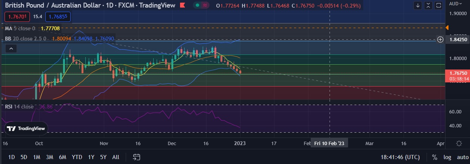Click the 1.80094 BB basis value
The width and height of the screenshot is (470, 164).
click(61, 39)
